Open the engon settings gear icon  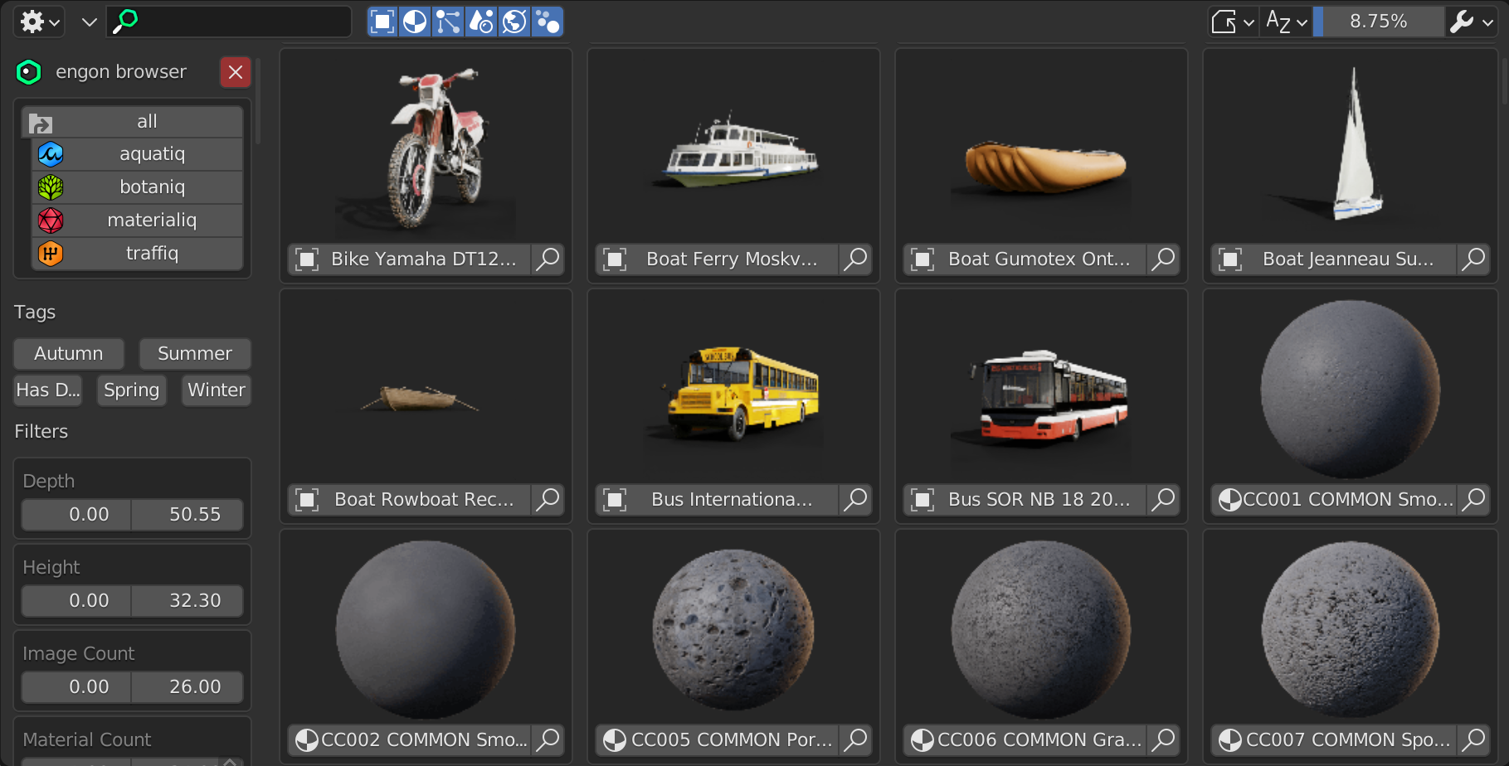point(32,22)
